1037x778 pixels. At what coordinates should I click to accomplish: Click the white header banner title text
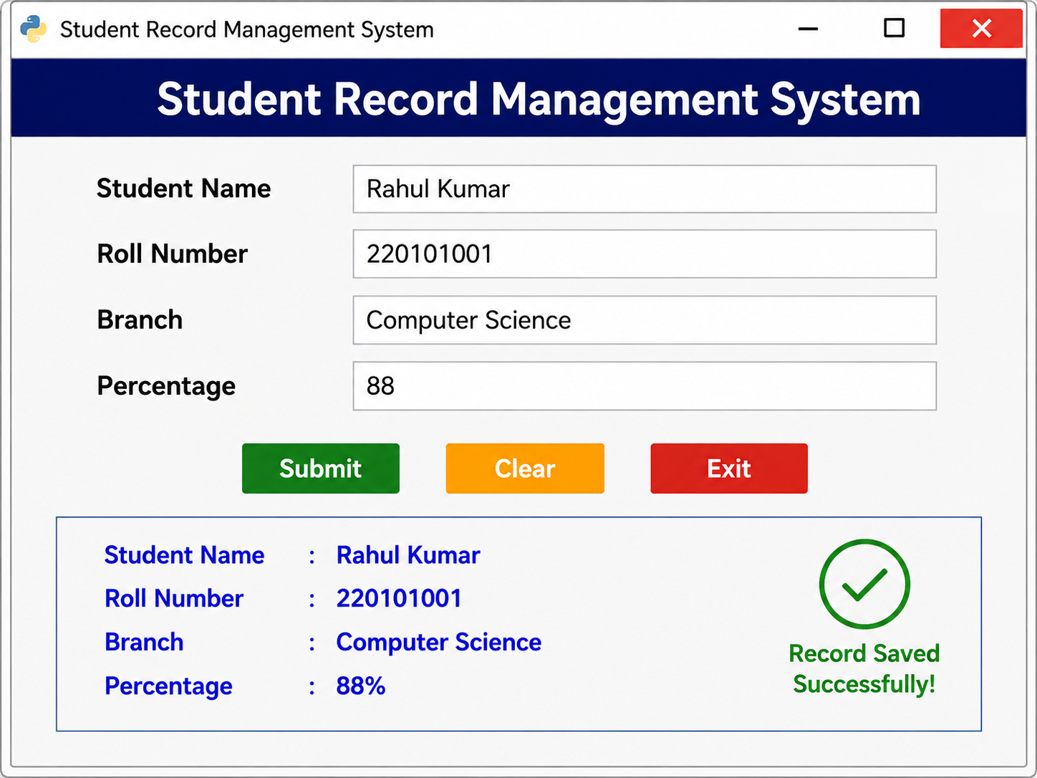539,99
